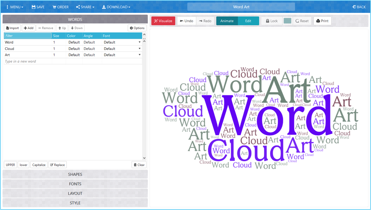The width and height of the screenshot is (371, 210).
Task: Click Size cell of the Art row
Action: (x=59, y=55)
